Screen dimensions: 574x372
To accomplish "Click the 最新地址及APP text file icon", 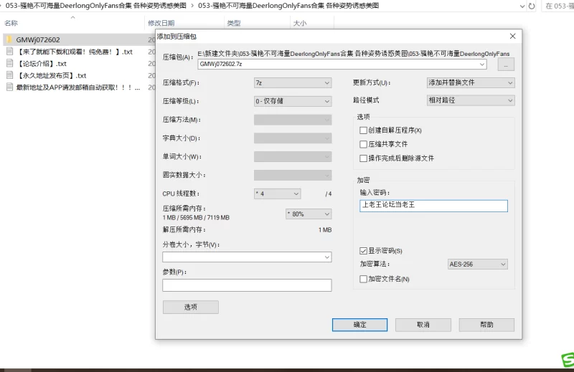I will point(9,87).
